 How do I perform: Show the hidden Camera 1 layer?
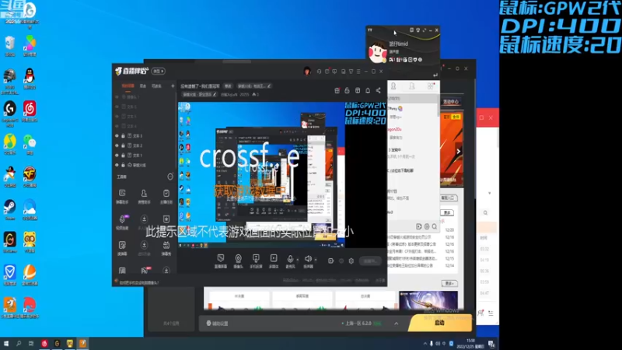(117, 96)
